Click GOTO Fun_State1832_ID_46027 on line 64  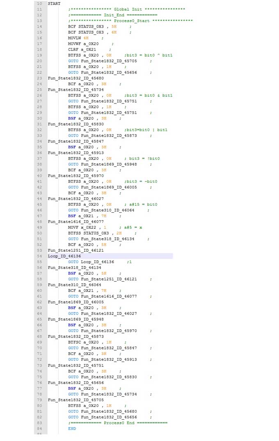[102, 314]
